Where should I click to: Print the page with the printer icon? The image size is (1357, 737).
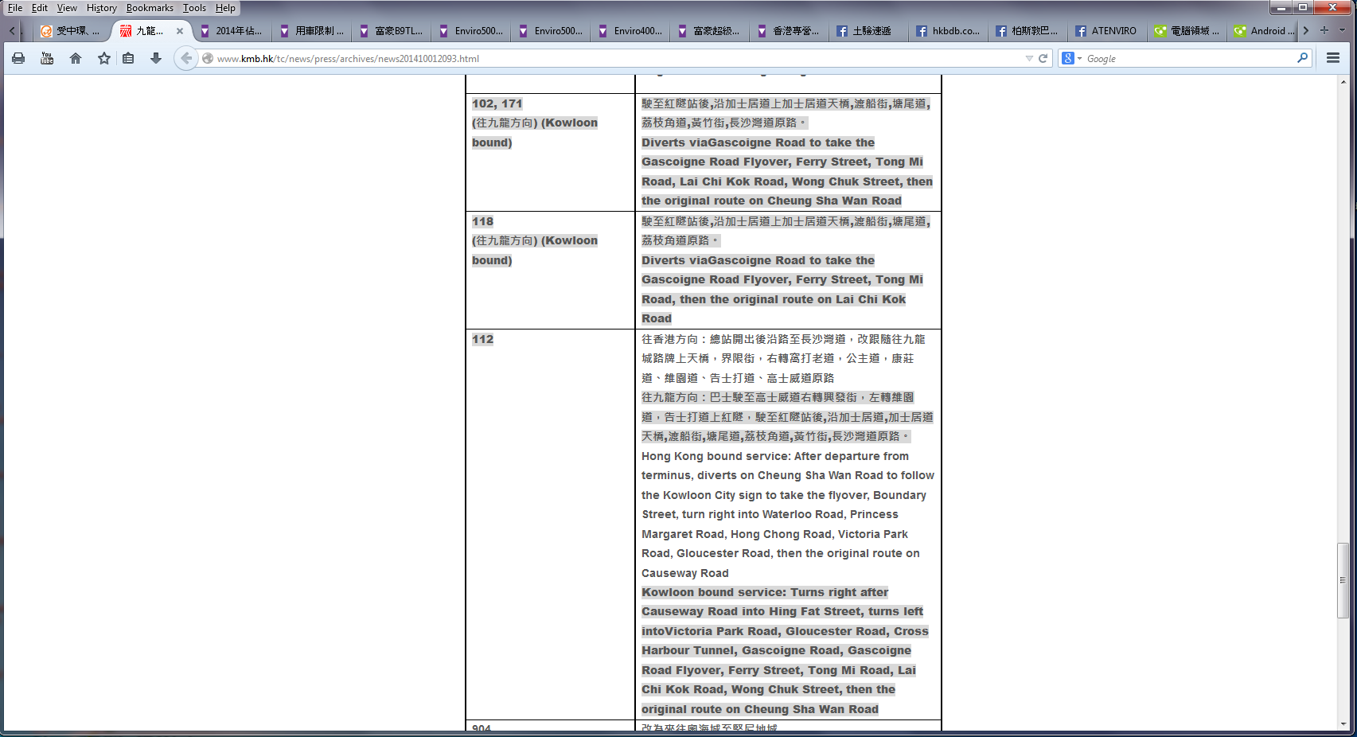(18, 58)
